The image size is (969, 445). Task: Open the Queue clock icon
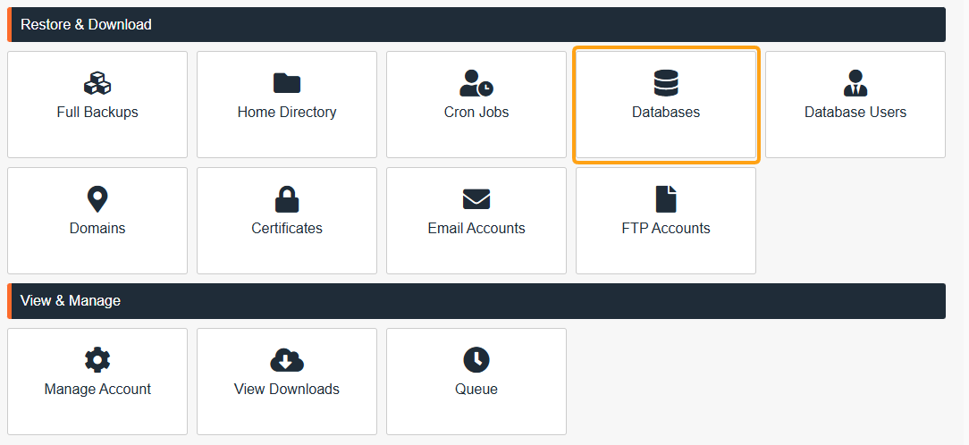click(x=476, y=360)
